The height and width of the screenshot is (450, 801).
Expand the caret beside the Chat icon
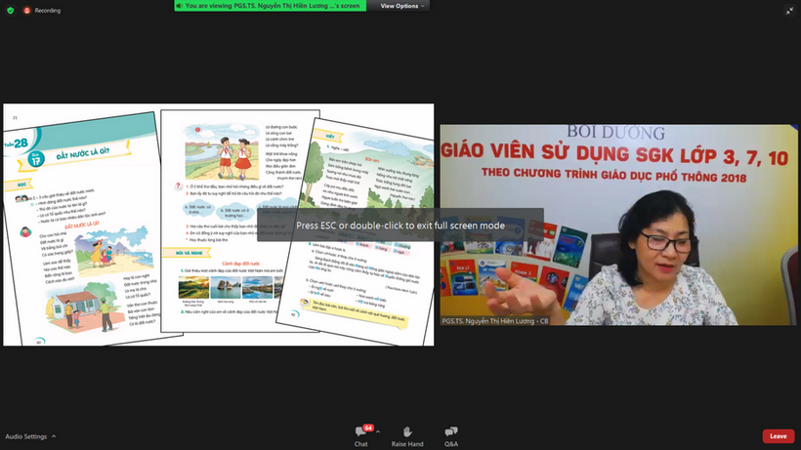tap(380, 433)
